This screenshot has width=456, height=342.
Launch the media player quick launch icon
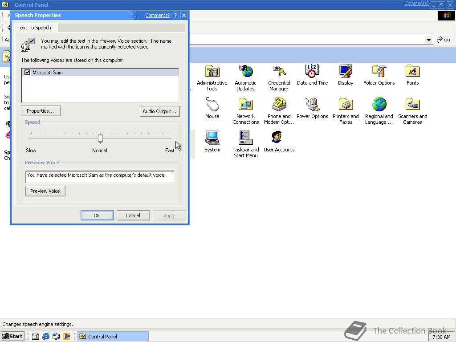coord(67,336)
